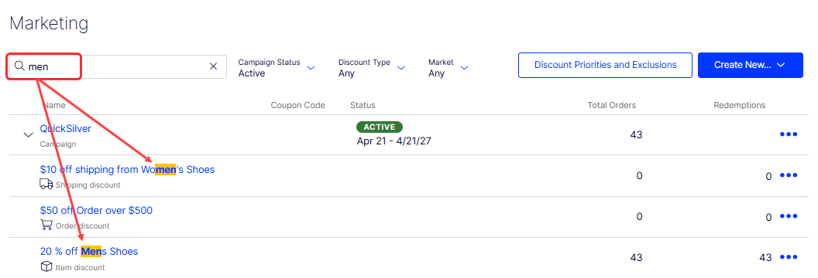
Task: Open more actions for Women's Shoes shipping discount
Action: click(789, 175)
